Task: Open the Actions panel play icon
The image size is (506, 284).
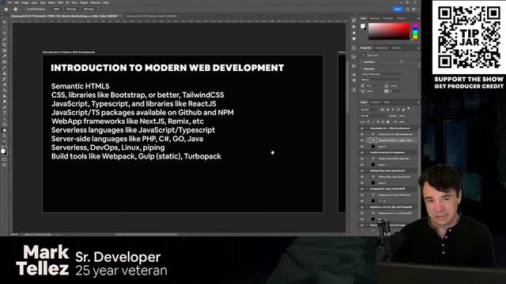Action: coord(354,27)
